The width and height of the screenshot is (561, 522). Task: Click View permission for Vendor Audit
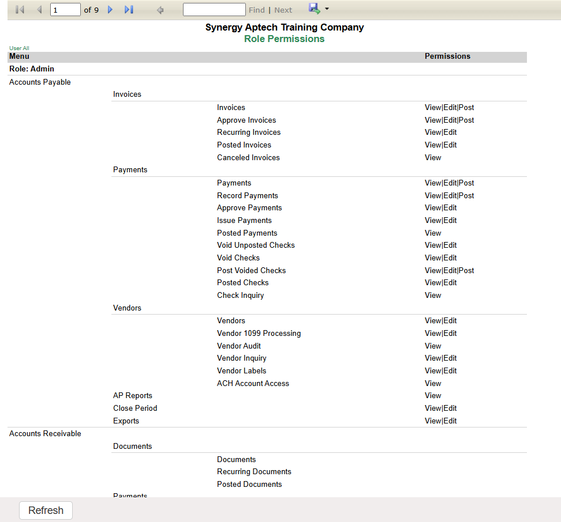(433, 346)
